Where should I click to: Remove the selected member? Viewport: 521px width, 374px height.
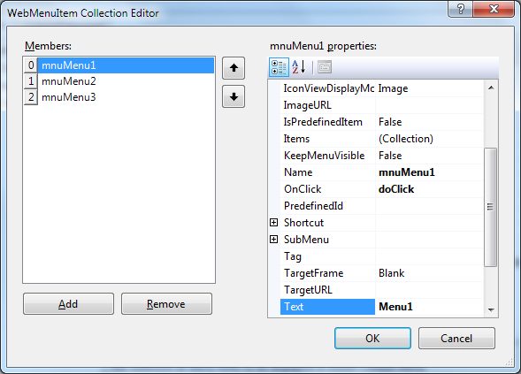tap(166, 303)
